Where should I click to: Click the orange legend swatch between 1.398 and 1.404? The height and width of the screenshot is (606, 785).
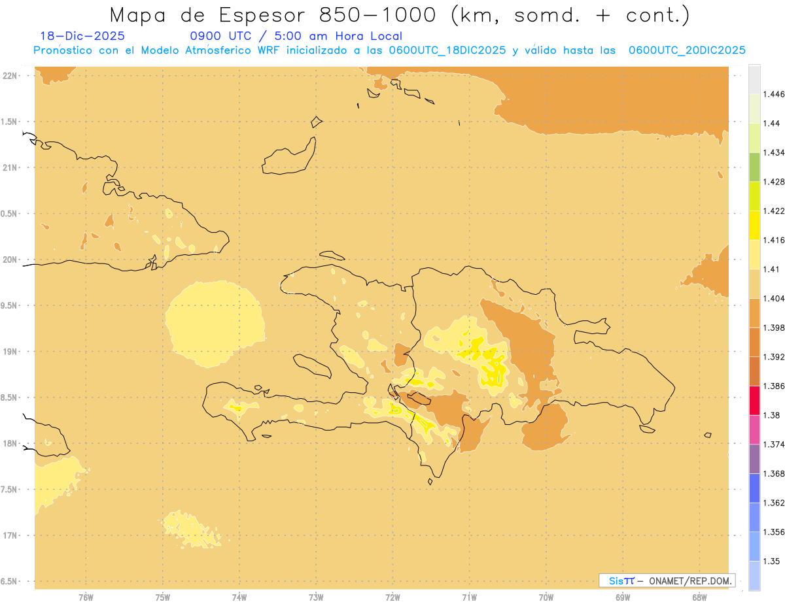tap(754, 313)
